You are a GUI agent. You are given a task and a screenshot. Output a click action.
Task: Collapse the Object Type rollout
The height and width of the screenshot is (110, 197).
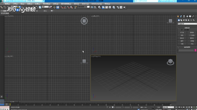[187, 28]
